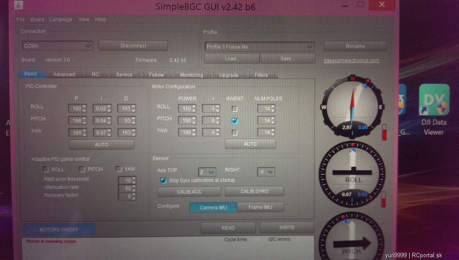Screen dimensions: 459x260
Task: Click the Rename profile button
Action: pos(355,46)
